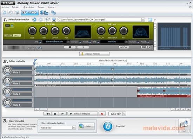Click the New project icon in toolbar
Image resolution: width=193 pixels, height=139 pixels.
pyautogui.click(x=5, y=13)
